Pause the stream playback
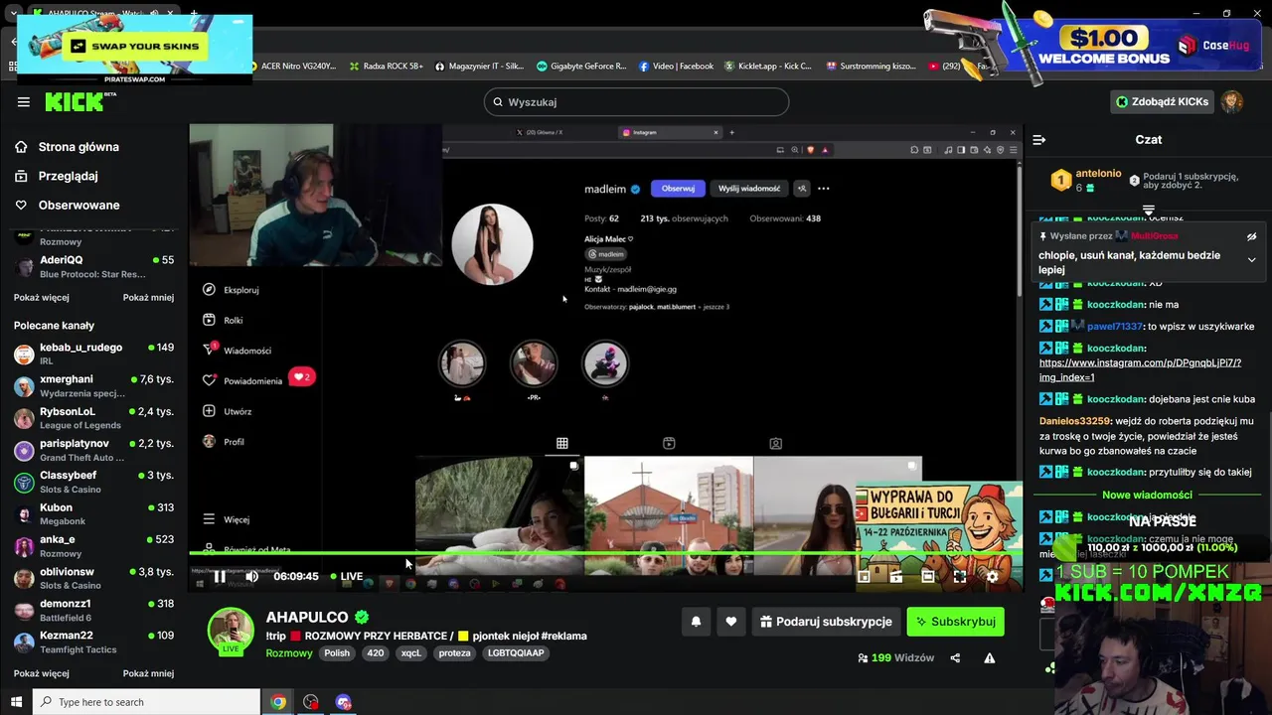The image size is (1272, 715). (219, 576)
